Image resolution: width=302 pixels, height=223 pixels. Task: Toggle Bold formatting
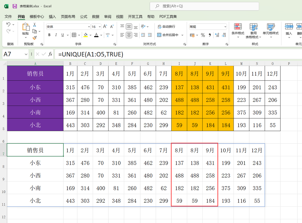click(x=49, y=35)
